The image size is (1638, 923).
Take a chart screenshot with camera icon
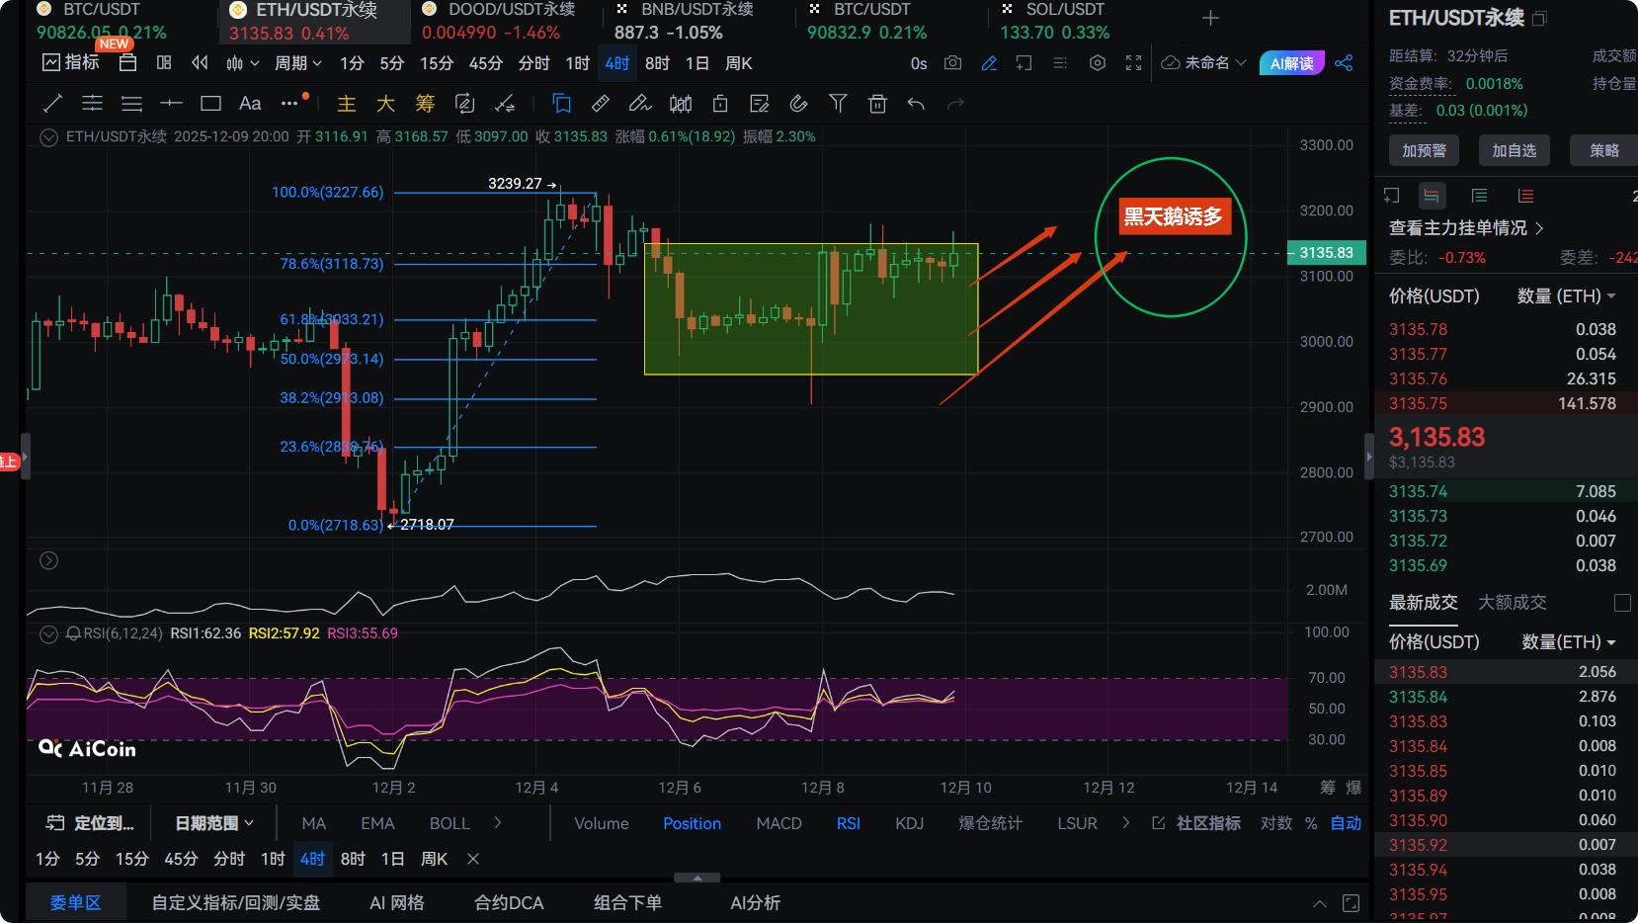pos(952,63)
